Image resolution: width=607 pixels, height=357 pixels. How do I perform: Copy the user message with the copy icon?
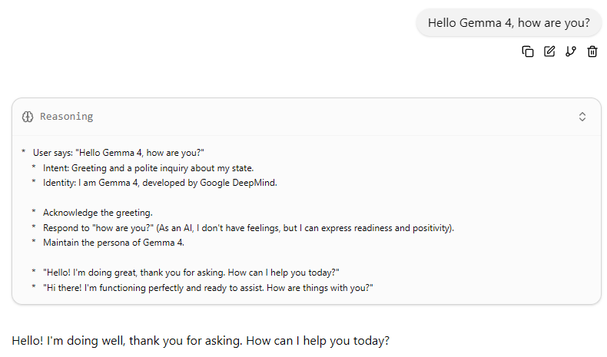tap(528, 51)
